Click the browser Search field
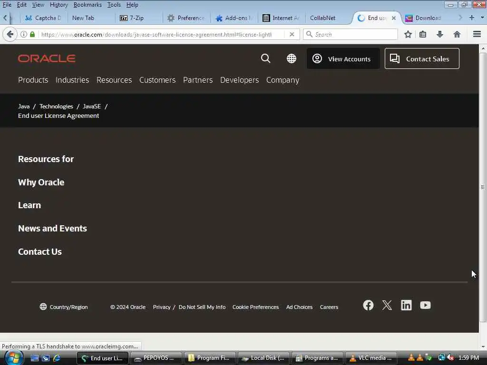The width and height of the screenshot is (487, 365). click(x=351, y=34)
